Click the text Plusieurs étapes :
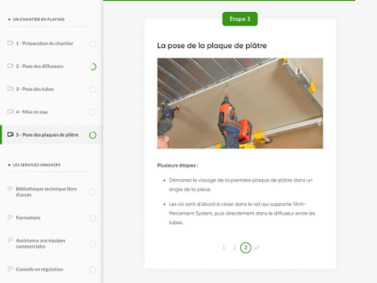 (178, 165)
